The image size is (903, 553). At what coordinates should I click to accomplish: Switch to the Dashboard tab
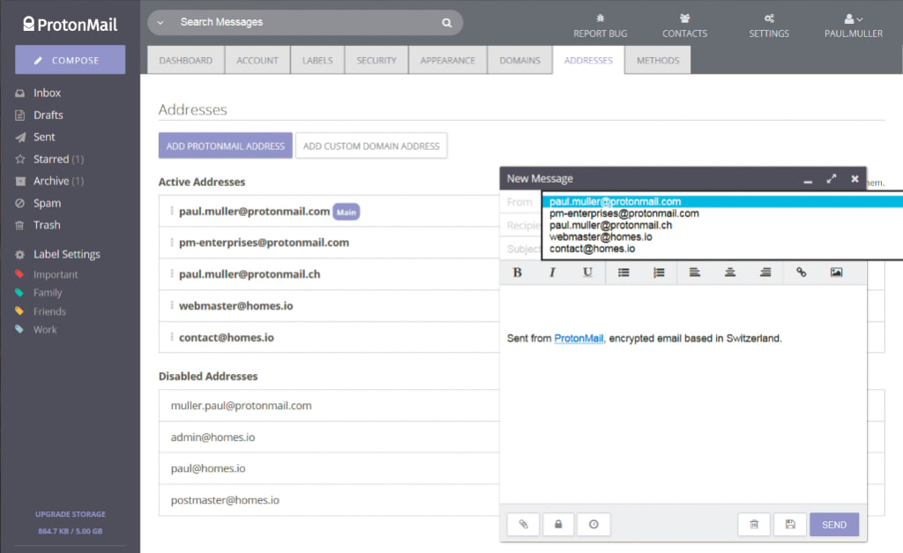[x=185, y=60]
